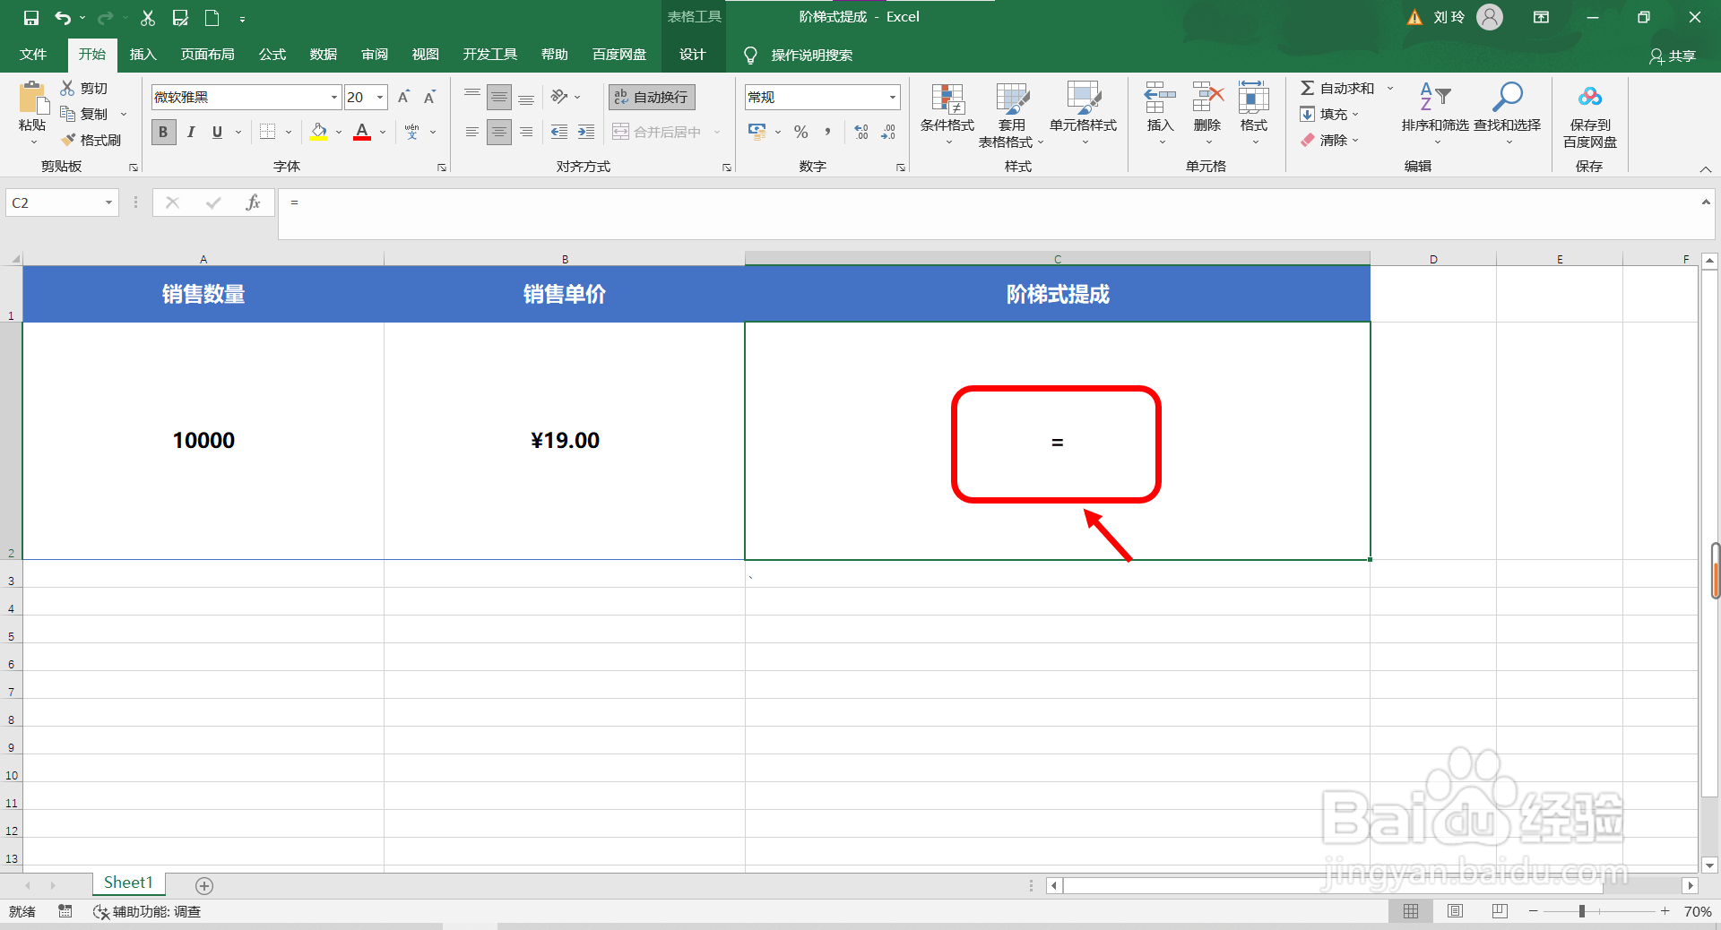The height and width of the screenshot is (930, 1721).
Task: Click the Cut scissors icon in ribbon
Action: click(67, 88)
